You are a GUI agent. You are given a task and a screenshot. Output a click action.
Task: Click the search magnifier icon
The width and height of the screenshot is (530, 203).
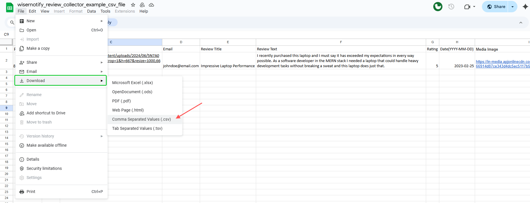pyautogui.click(x=12, y=23)
